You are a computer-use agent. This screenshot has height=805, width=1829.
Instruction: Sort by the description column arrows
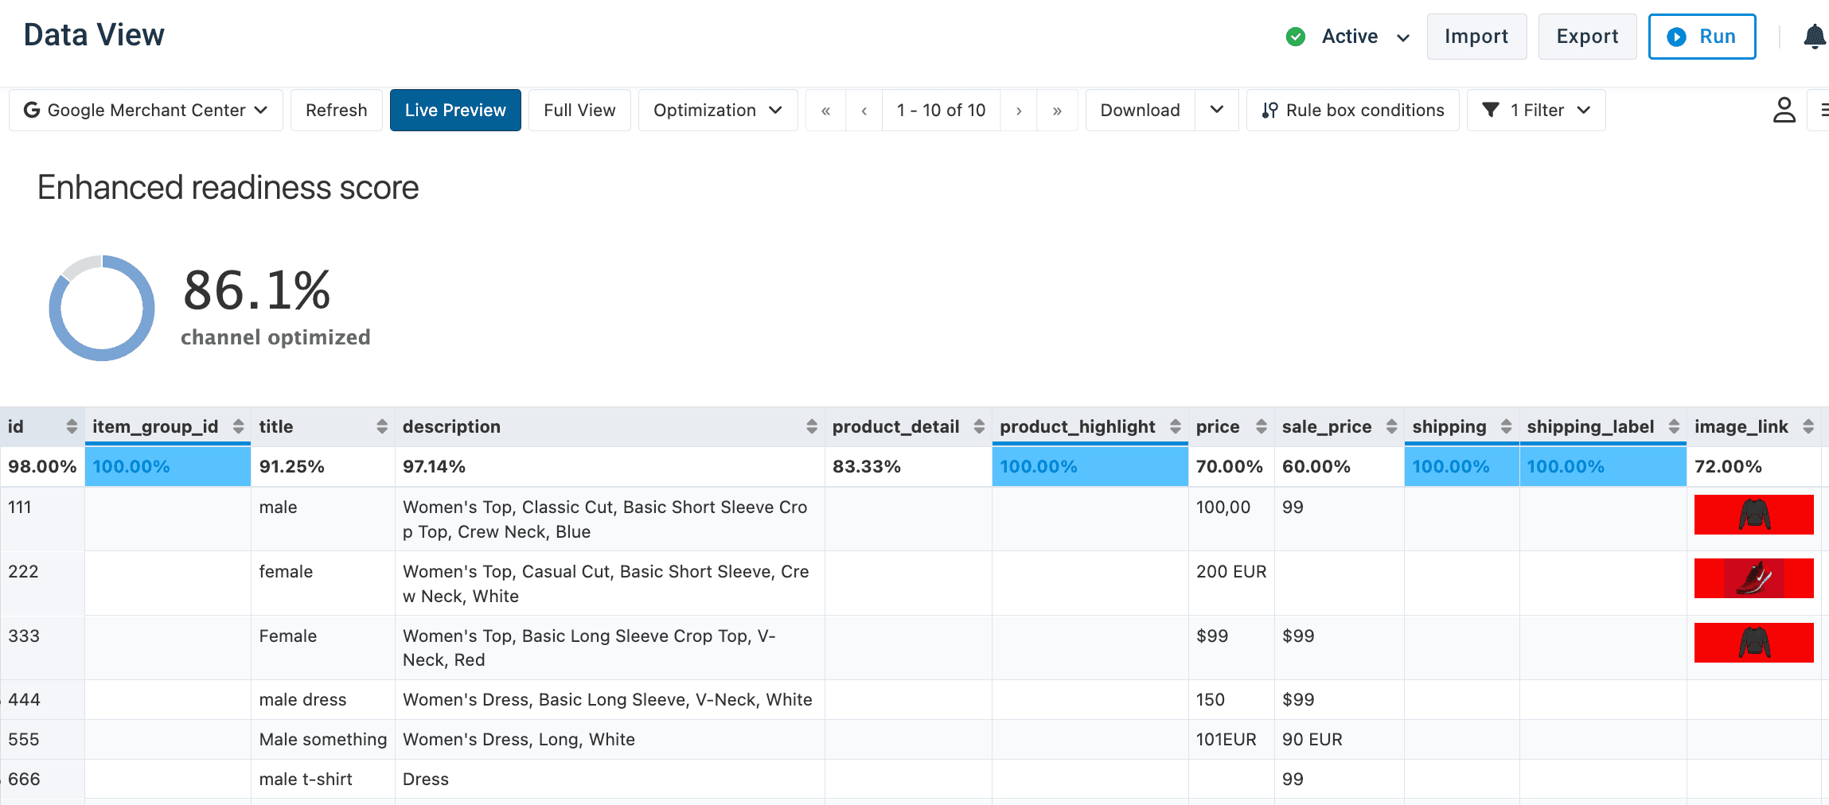(x=811, y=426)
